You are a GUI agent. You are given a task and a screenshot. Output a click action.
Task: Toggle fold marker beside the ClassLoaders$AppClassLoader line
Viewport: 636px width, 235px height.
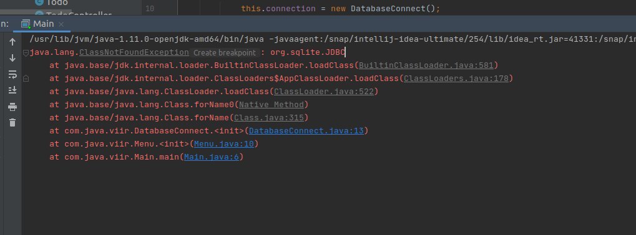pyautogui.click(x=26, y=79)
